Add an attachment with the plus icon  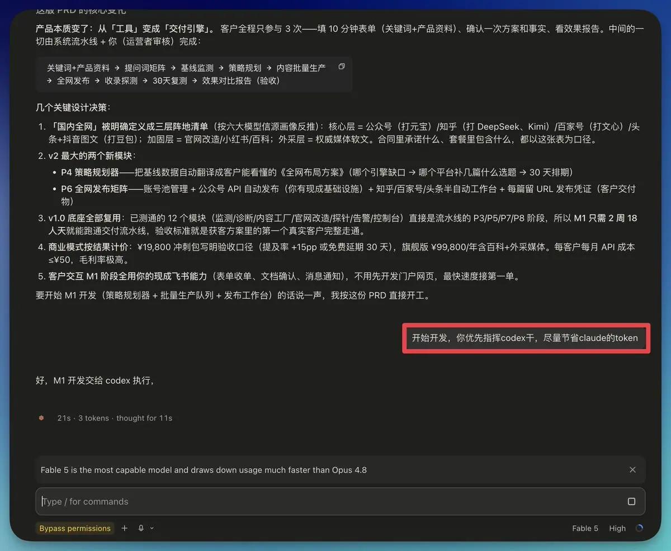125,528
